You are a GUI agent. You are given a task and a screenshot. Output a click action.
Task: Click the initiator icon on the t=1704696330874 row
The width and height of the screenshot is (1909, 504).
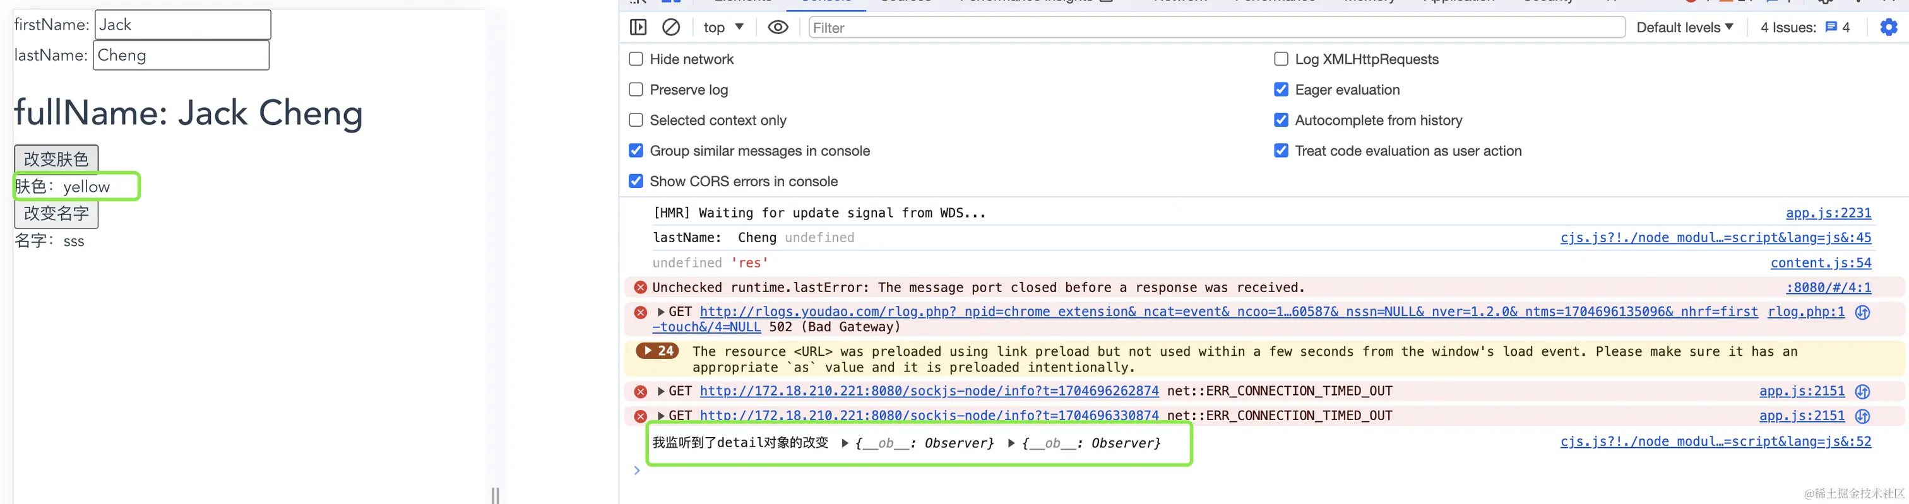click(1862, 416)
